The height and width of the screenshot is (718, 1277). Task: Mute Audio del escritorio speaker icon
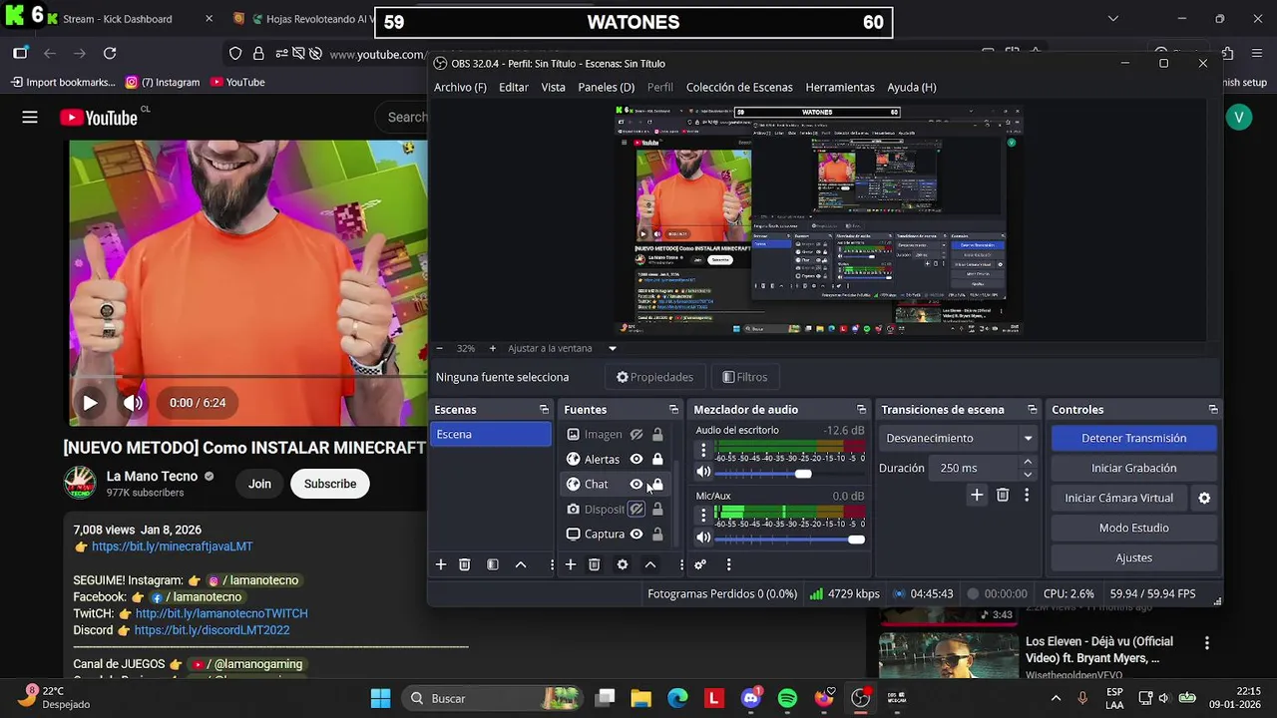(x=703, y=472)
